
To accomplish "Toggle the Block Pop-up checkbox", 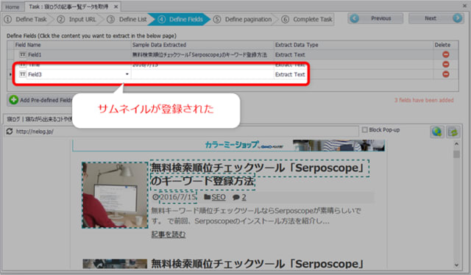I will [x=365, y=129].
